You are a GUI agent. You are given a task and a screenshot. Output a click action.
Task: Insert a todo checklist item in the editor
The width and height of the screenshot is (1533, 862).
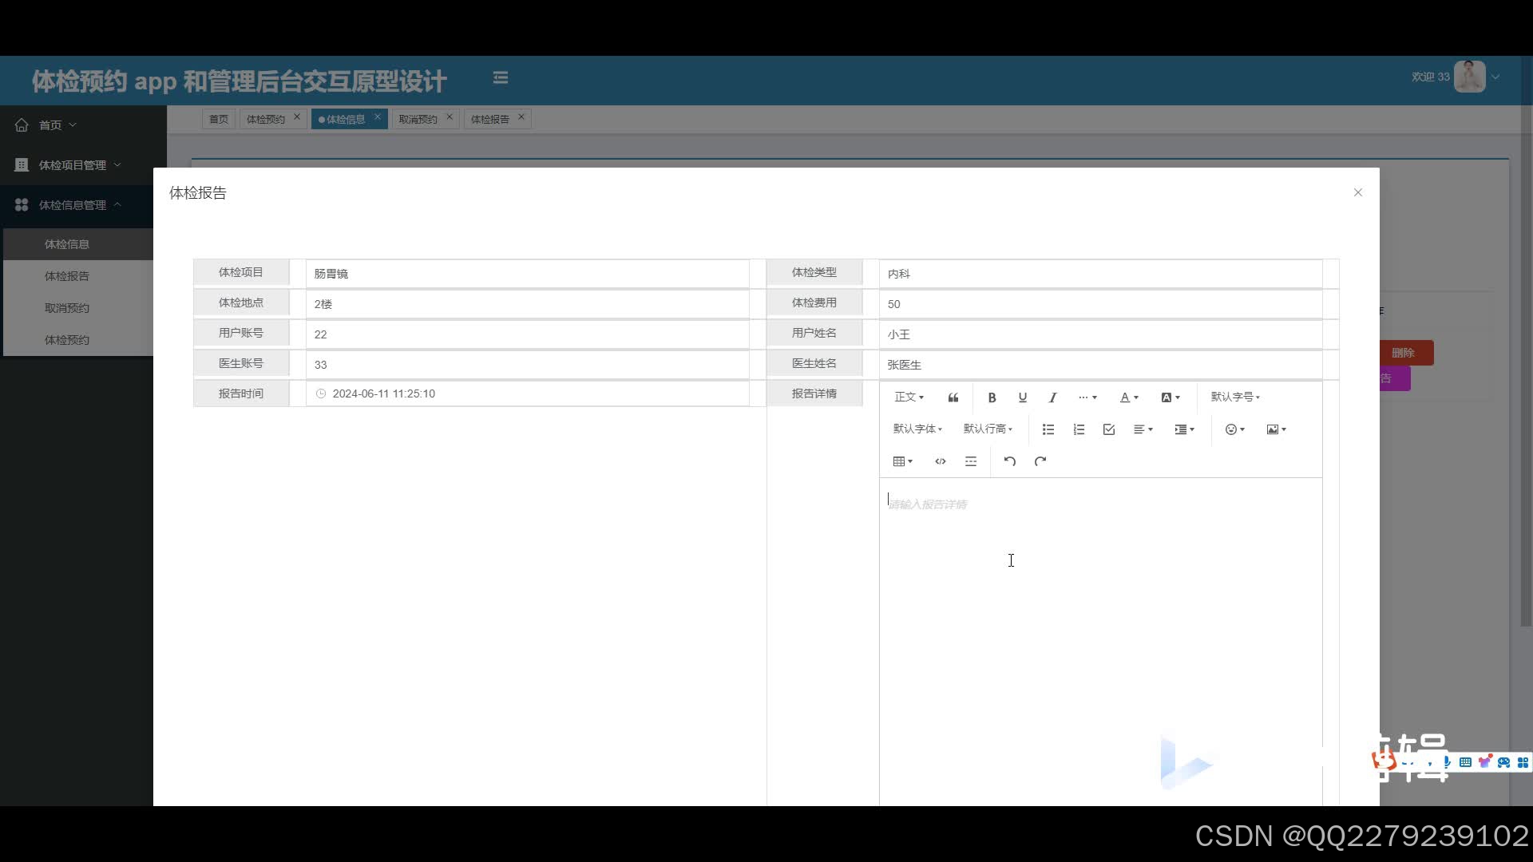coord(1108,429)
